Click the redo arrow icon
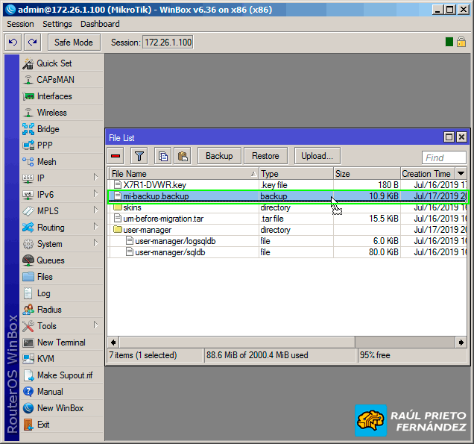Image resolution: width=474 pixels, height=444 pixels. [x=32, y=43]
